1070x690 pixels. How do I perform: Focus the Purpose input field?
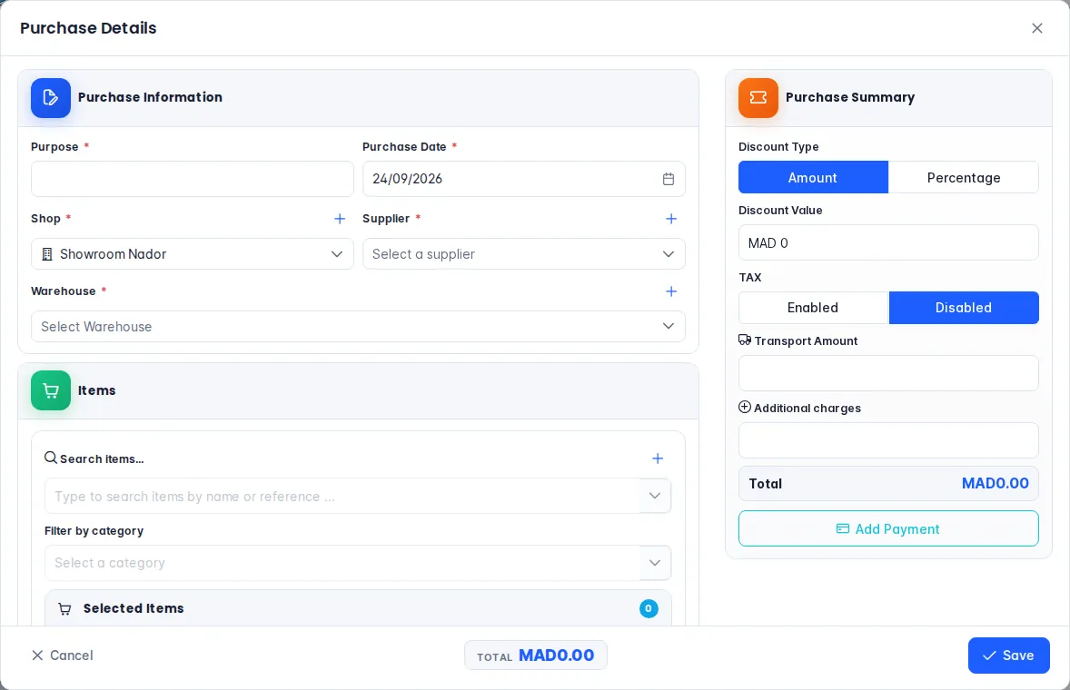click(193, 179)
